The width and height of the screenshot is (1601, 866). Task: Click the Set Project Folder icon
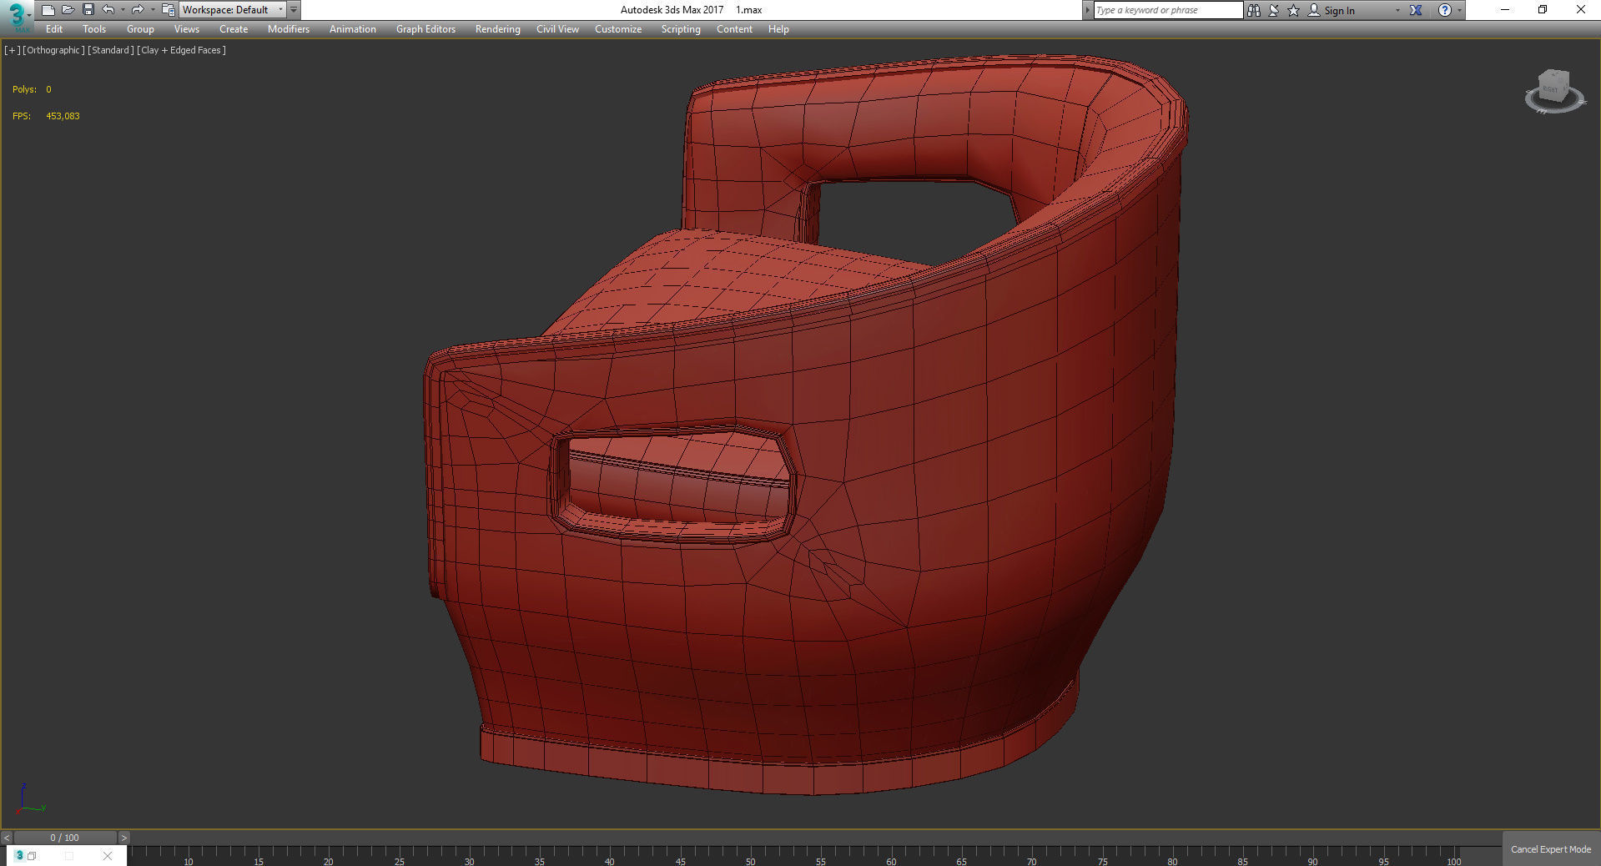(168, 10)
